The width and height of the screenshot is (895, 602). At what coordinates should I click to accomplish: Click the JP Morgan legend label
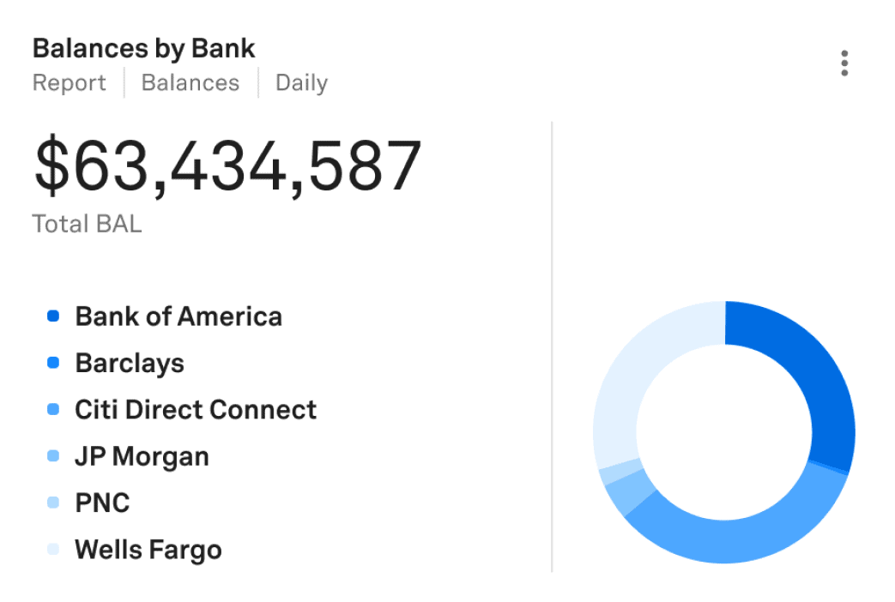[142, 456]
